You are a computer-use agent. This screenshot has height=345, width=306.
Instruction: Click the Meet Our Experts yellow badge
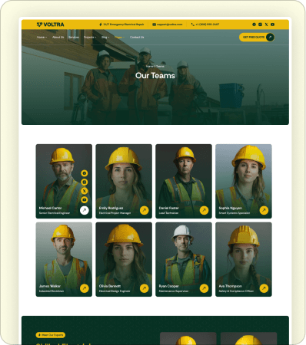point(51,335)
